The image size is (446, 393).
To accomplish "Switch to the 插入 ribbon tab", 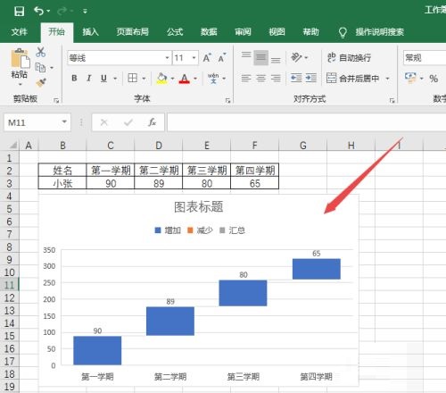I will pos(90,32).
